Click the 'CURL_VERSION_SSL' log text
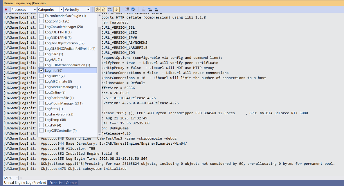The image size is (344, 186). (118, 27)
